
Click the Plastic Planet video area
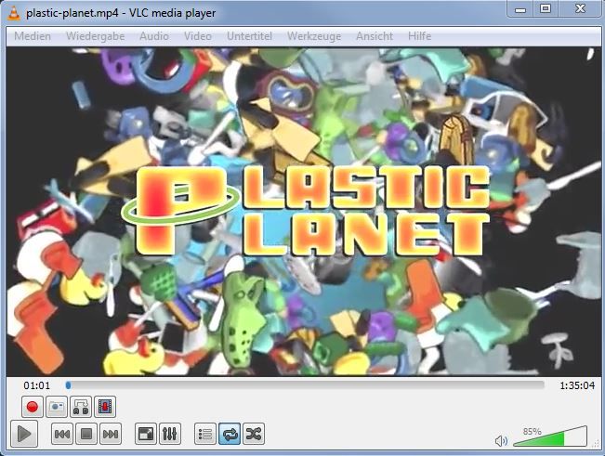[x=303, y=211]
